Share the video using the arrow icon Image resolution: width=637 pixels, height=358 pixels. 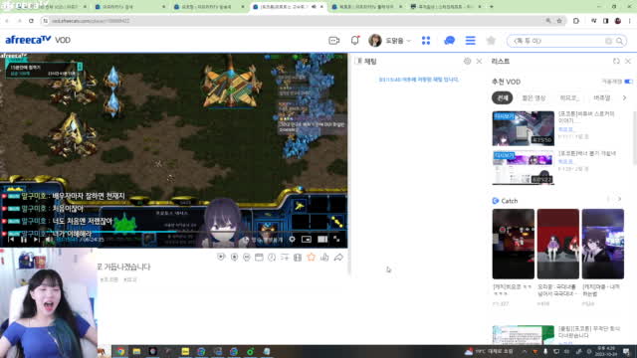point(338,257)
